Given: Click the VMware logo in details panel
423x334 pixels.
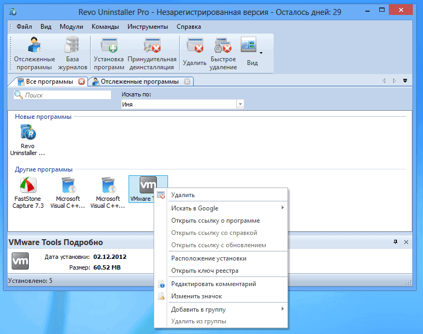Looking at the screenshot, I should 20,261.
